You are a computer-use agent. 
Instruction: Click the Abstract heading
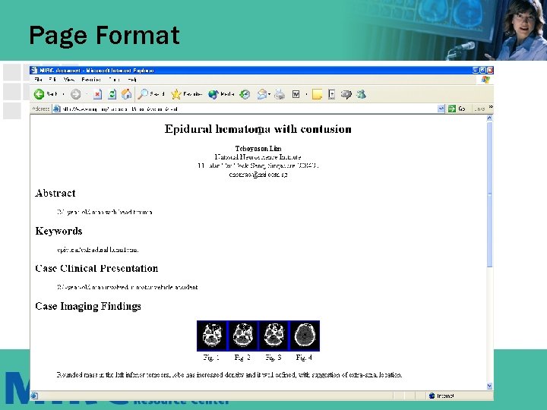click(55, 193)
